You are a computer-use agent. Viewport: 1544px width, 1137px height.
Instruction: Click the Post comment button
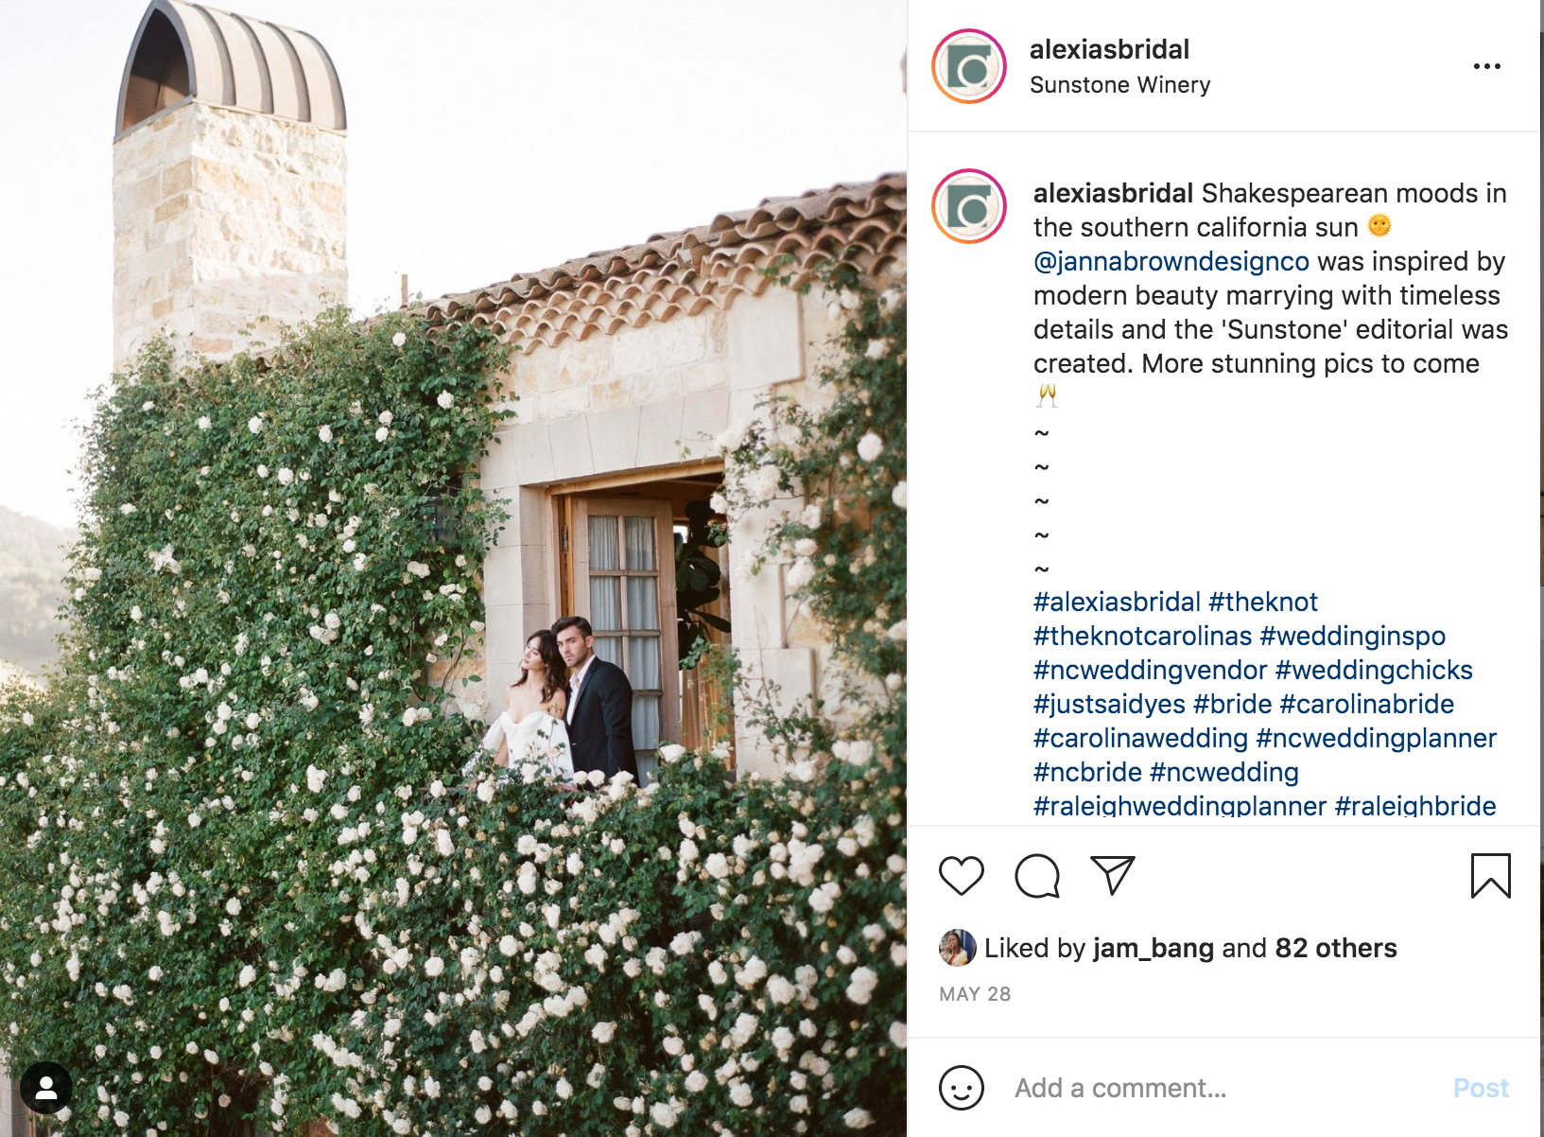pos(1481,1088)
